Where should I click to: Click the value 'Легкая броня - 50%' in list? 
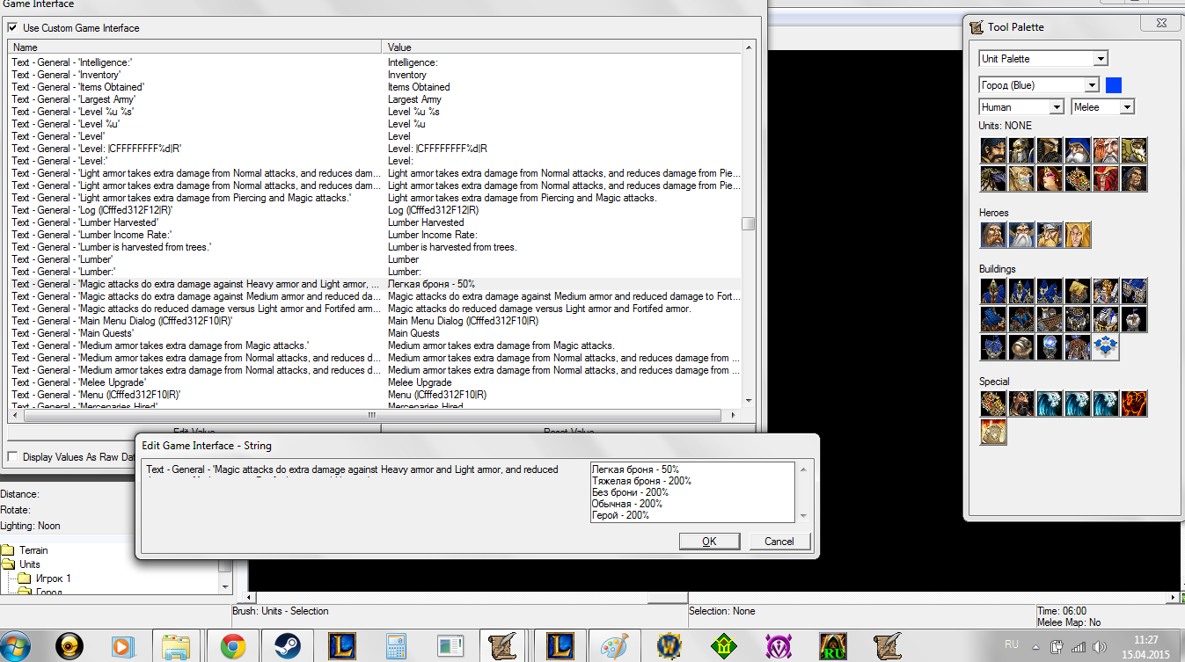431,284
